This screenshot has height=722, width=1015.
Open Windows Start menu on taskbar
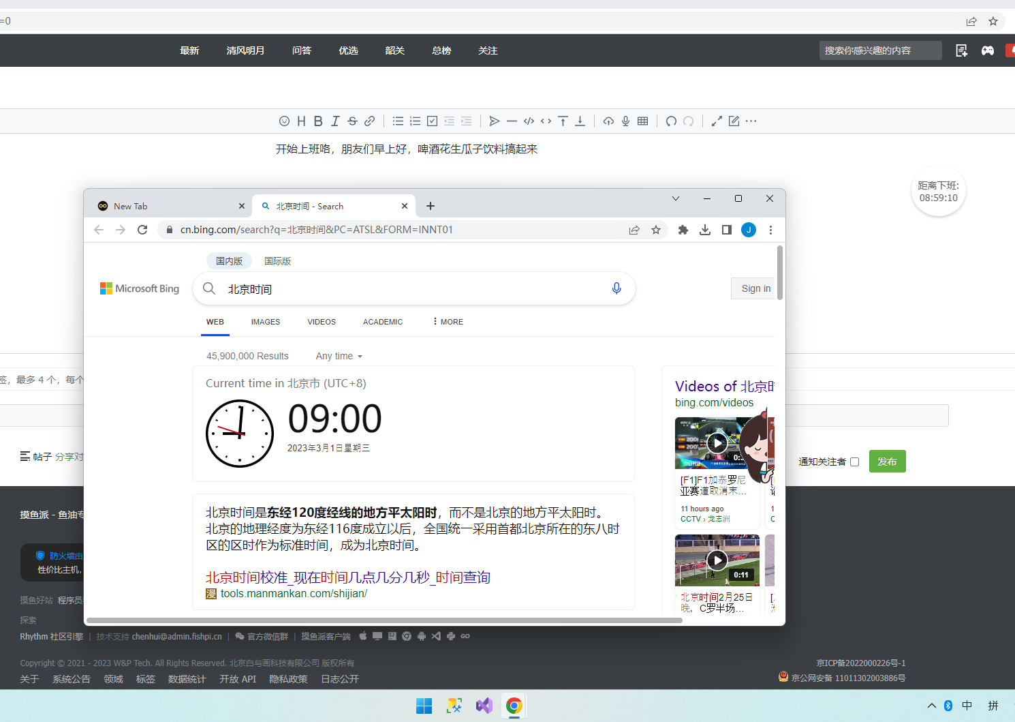[x=424, y=706]
